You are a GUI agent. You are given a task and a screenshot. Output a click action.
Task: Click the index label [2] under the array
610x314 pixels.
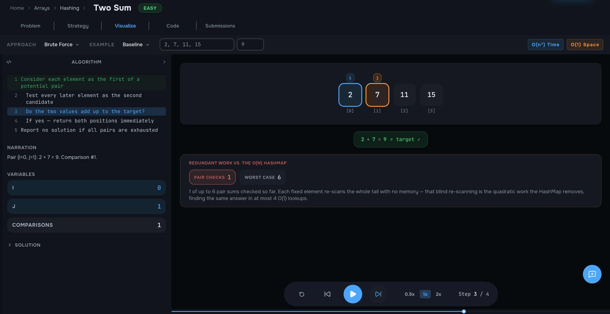pos(404,111)
